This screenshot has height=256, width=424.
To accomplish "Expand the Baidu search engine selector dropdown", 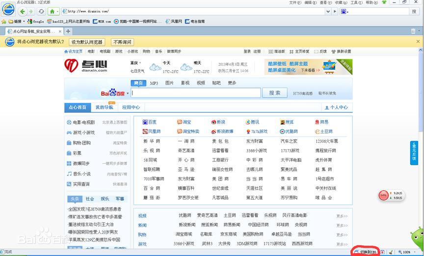I will coord(128,93).
